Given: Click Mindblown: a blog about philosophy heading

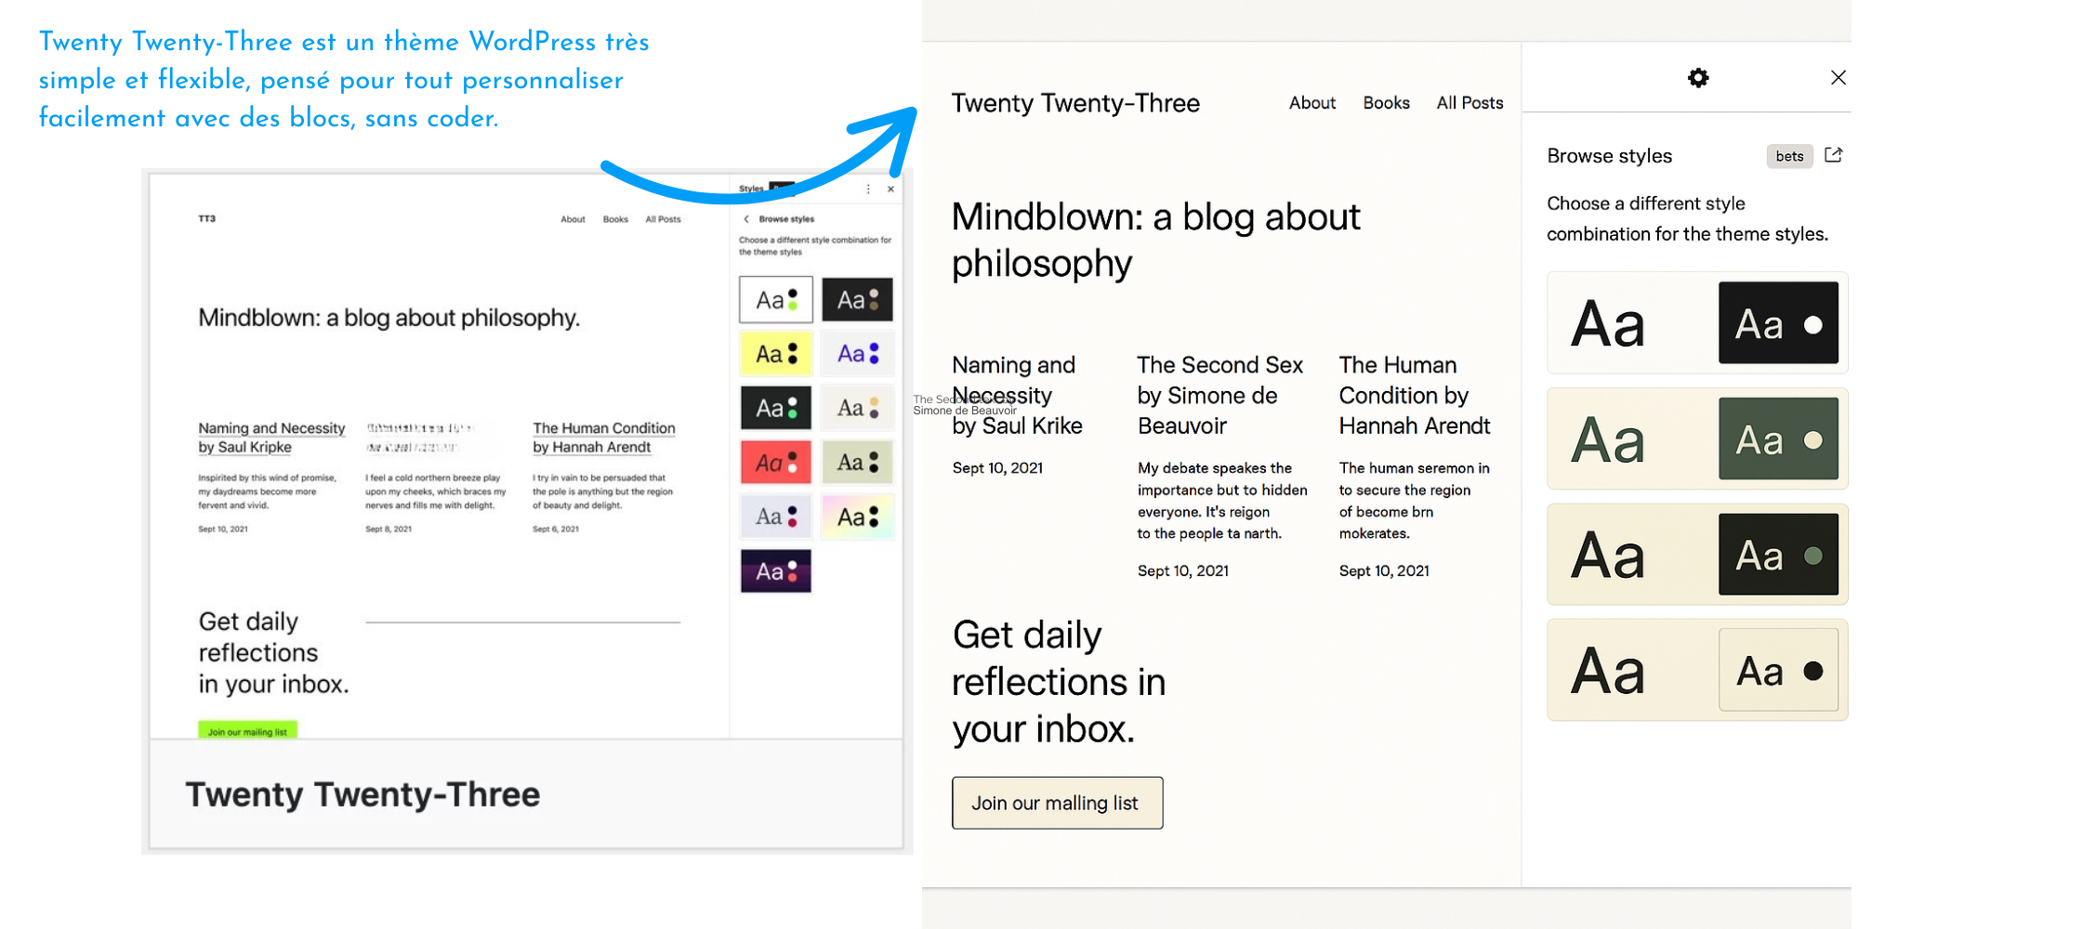Looking at the screenshot, I should coord(1155,240).
